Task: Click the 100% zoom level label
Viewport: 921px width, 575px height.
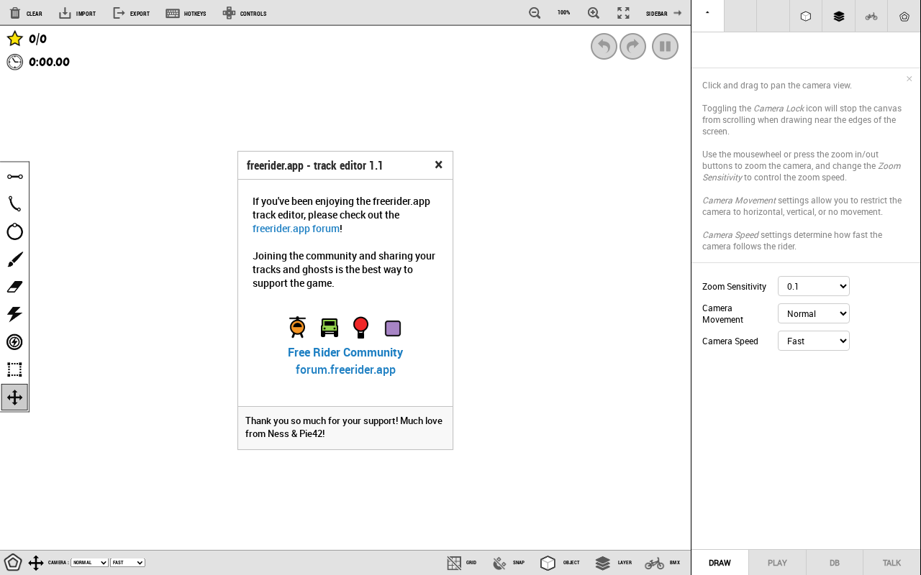Action: pyautogui.click(x=564, y=13)
